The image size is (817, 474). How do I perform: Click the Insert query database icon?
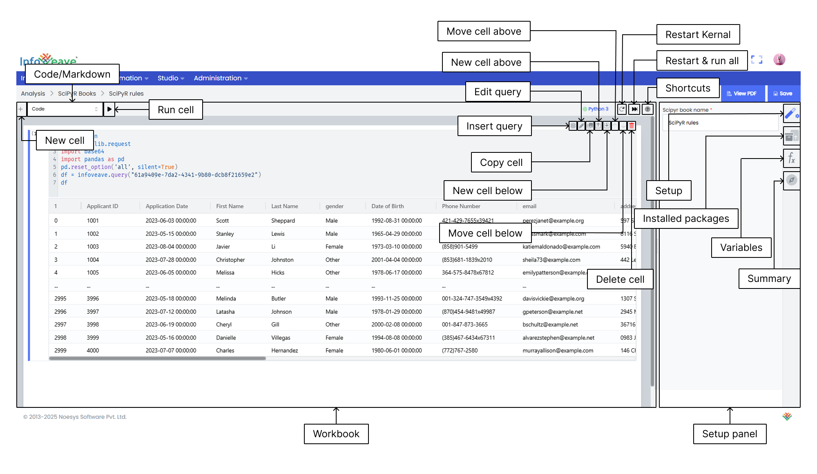click(573, 126)
